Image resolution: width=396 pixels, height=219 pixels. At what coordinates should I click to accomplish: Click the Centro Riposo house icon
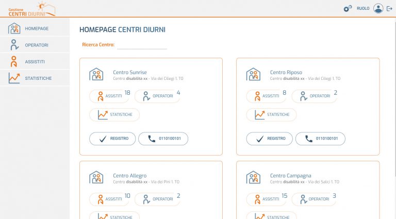pos(253,75)
